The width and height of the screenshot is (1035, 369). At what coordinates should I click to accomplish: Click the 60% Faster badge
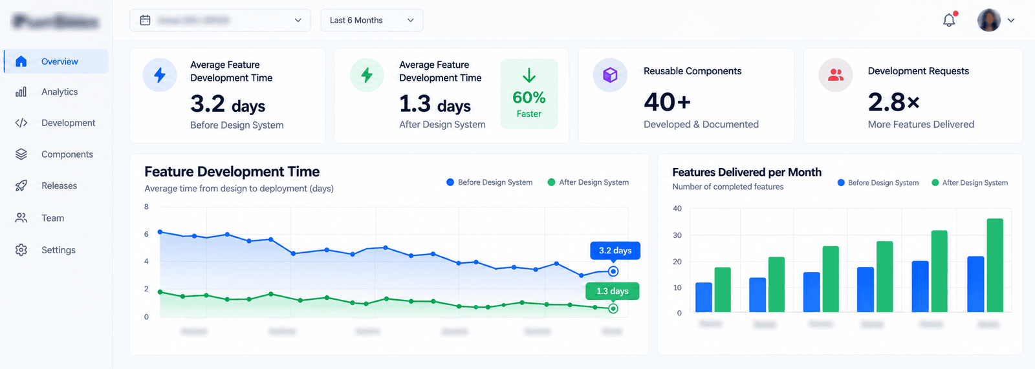[x=529, y=94]
